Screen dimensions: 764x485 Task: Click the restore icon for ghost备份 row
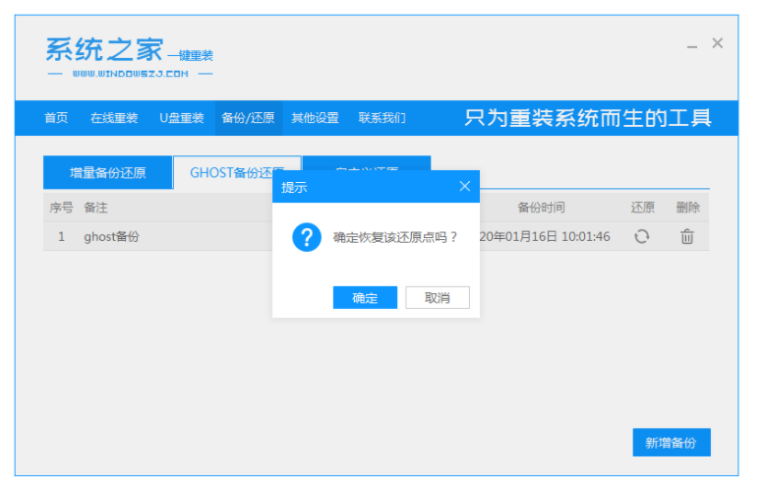641,236
